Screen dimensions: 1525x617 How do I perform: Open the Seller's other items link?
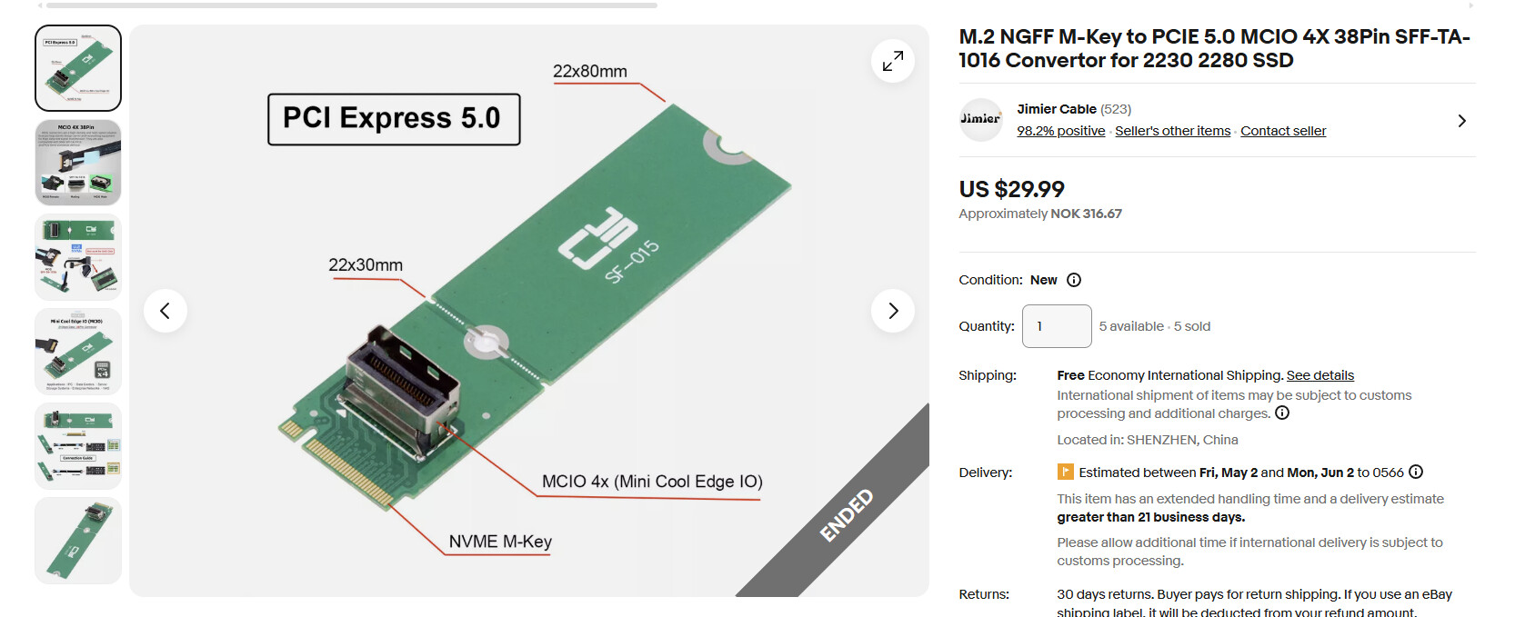coord(1173,131)
